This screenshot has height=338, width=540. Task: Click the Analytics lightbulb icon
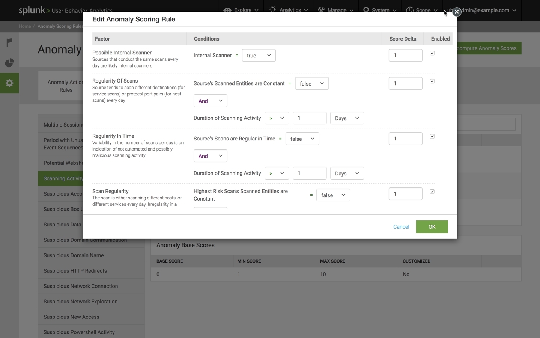pyautogui.click(x=273, y=10)
